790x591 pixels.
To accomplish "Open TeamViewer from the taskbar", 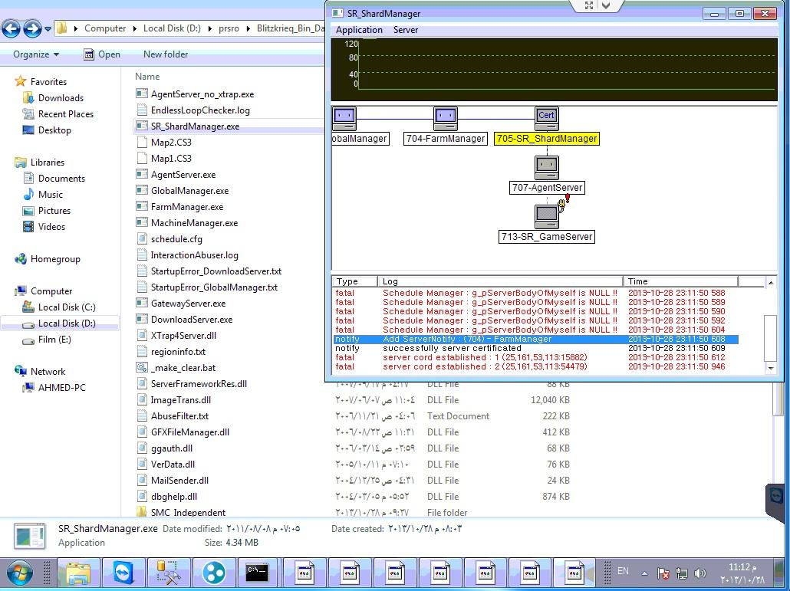I will (124, 573).
